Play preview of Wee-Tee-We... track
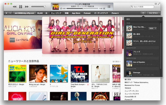 [129, 28]
